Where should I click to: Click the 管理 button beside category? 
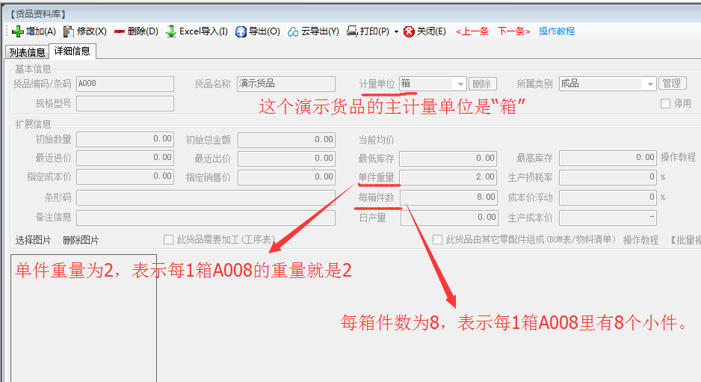click(x=671, y=84)
